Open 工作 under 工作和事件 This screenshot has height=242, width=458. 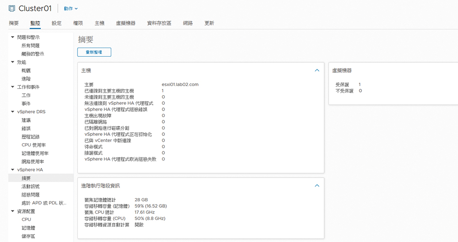click(x=26, y=95)
